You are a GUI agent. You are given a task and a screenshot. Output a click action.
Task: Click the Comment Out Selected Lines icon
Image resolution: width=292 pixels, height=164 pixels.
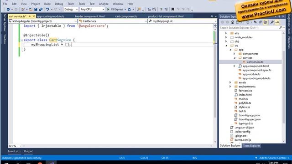click(x=161, y=9)
